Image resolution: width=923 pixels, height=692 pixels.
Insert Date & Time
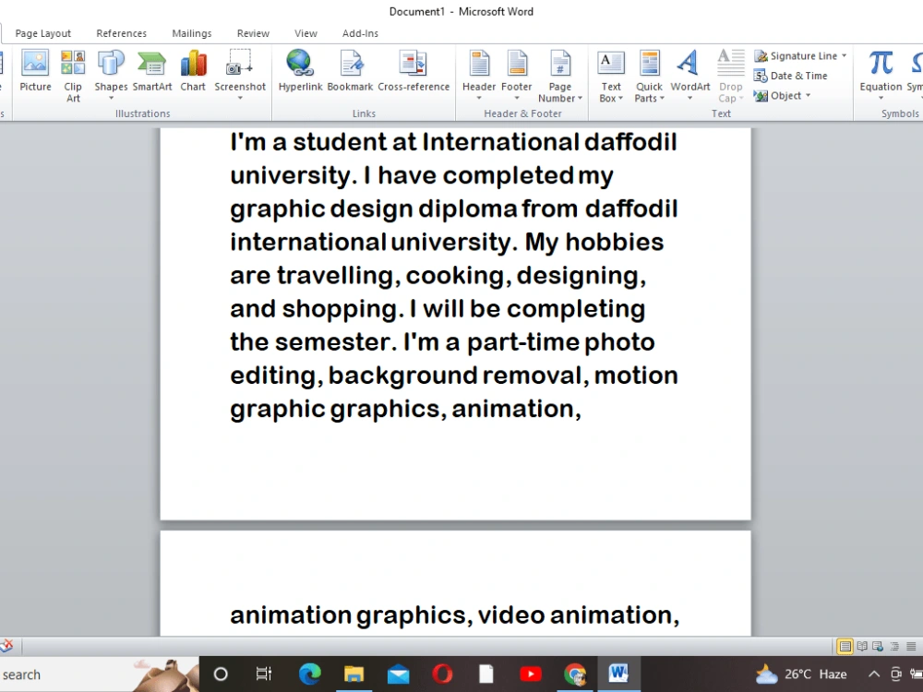(791, 76)
